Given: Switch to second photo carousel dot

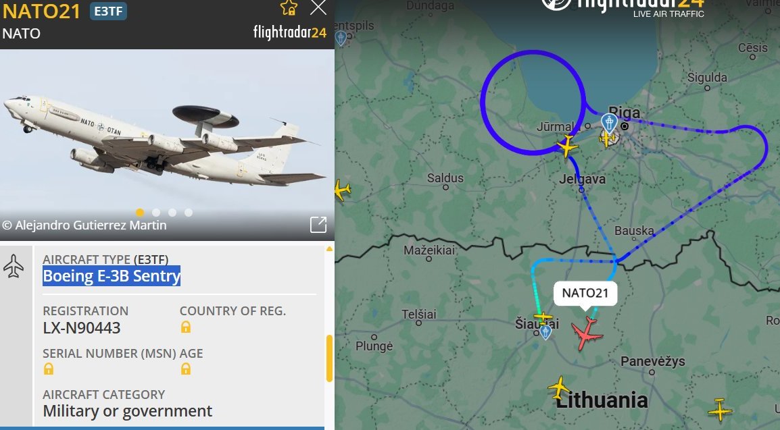Looking at the screenshot, I should pyautogui.click(x=156, y=213).
